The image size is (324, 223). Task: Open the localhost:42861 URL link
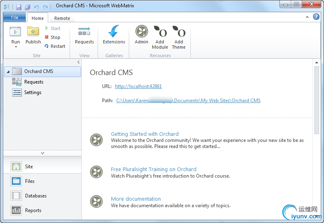(139, 86)
